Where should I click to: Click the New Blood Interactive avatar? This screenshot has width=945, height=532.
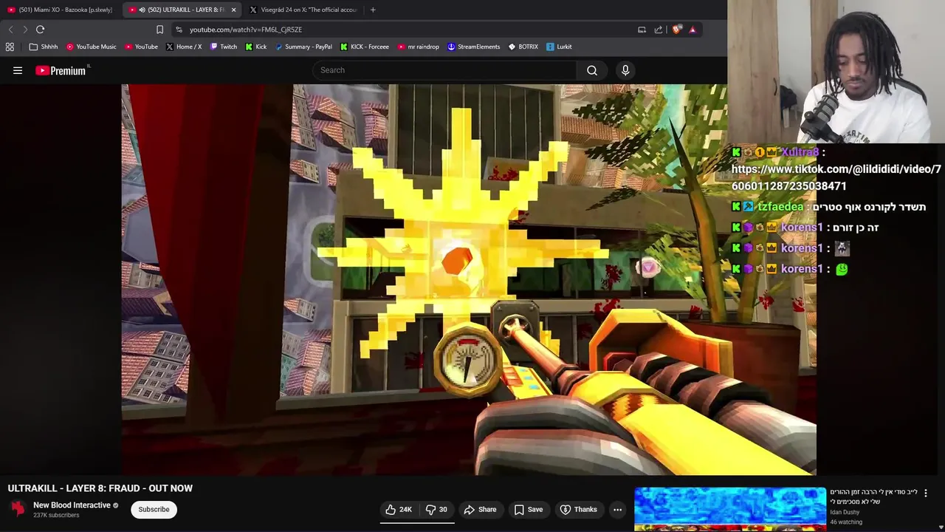pos(18,509)
